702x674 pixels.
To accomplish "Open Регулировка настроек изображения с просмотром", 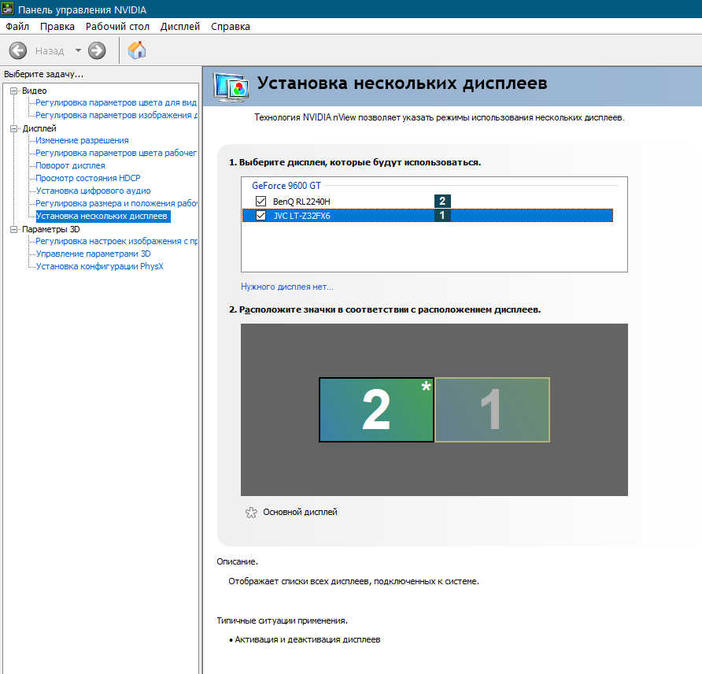I will coord(116,241).
